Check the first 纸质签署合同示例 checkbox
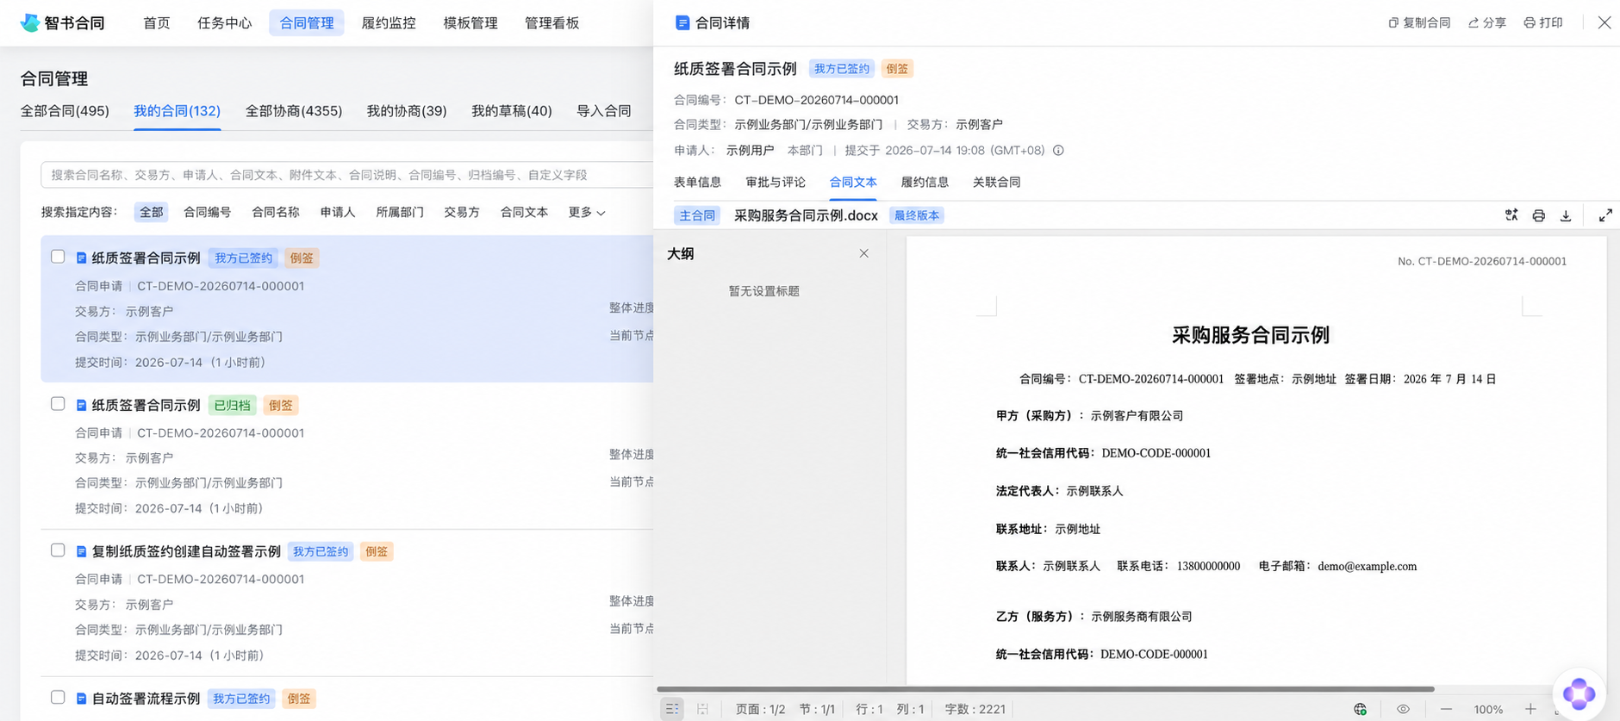 [58, 257]
